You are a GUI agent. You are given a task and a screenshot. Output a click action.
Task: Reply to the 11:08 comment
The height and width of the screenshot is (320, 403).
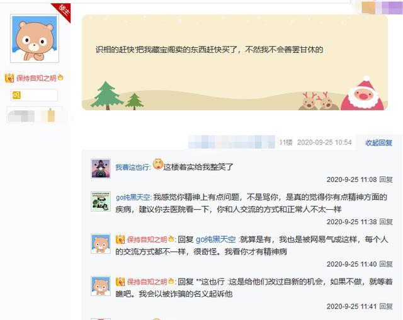tap(386, 180)
